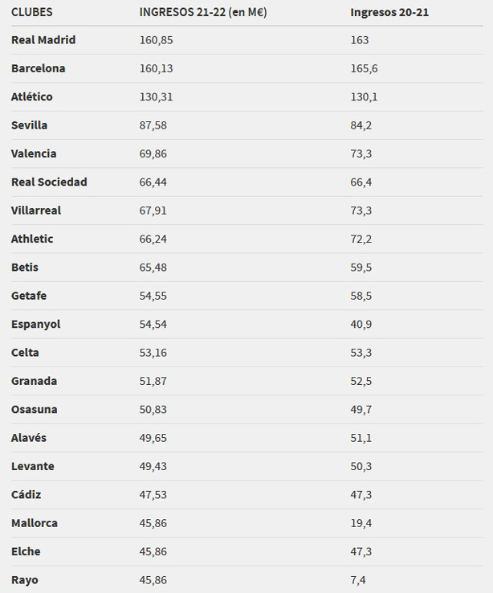Click the Getafe club name

[x=29, y=296]
